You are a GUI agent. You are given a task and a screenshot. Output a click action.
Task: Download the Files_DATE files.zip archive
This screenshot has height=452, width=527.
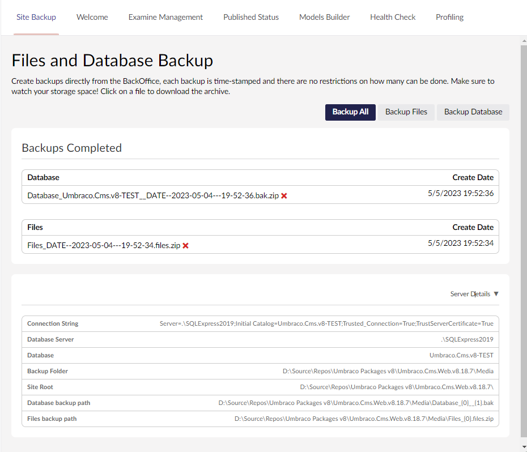tap(104, 245)
